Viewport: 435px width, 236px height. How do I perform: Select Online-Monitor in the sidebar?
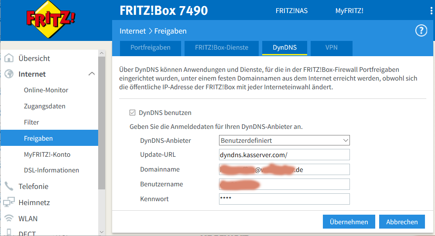tap(46, 90)
